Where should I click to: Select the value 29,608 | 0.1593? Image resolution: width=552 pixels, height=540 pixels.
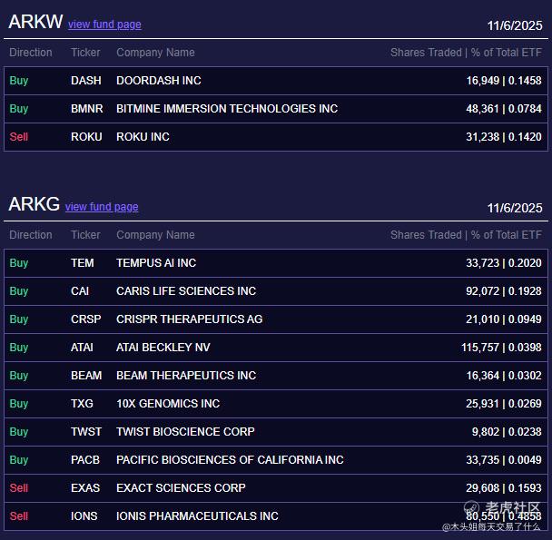click(x=504, y=488)
